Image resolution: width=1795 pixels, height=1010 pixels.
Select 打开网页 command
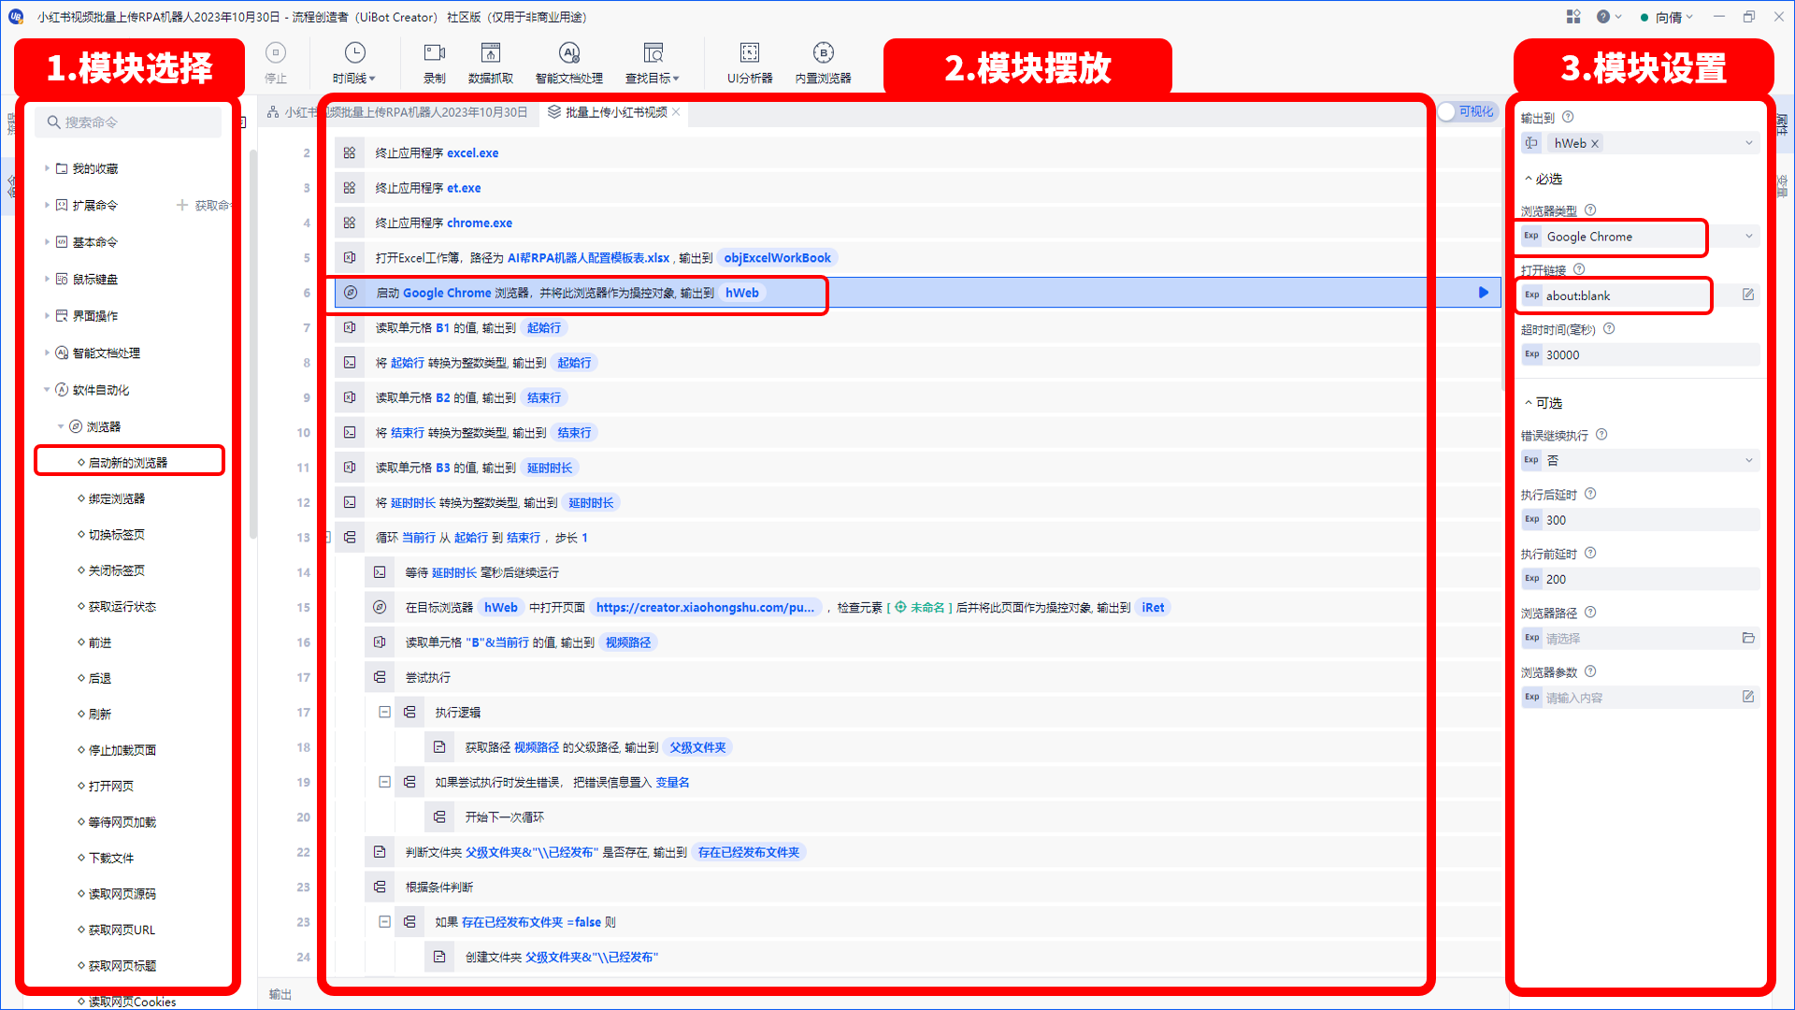click(111, 786)
